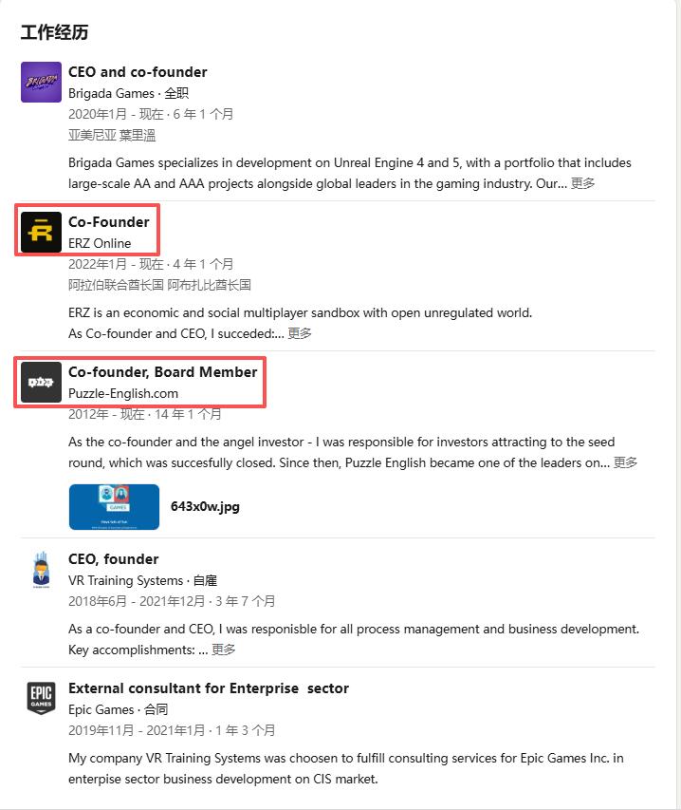Expand the VR Training Systems description with 更多

pos(224,650)
